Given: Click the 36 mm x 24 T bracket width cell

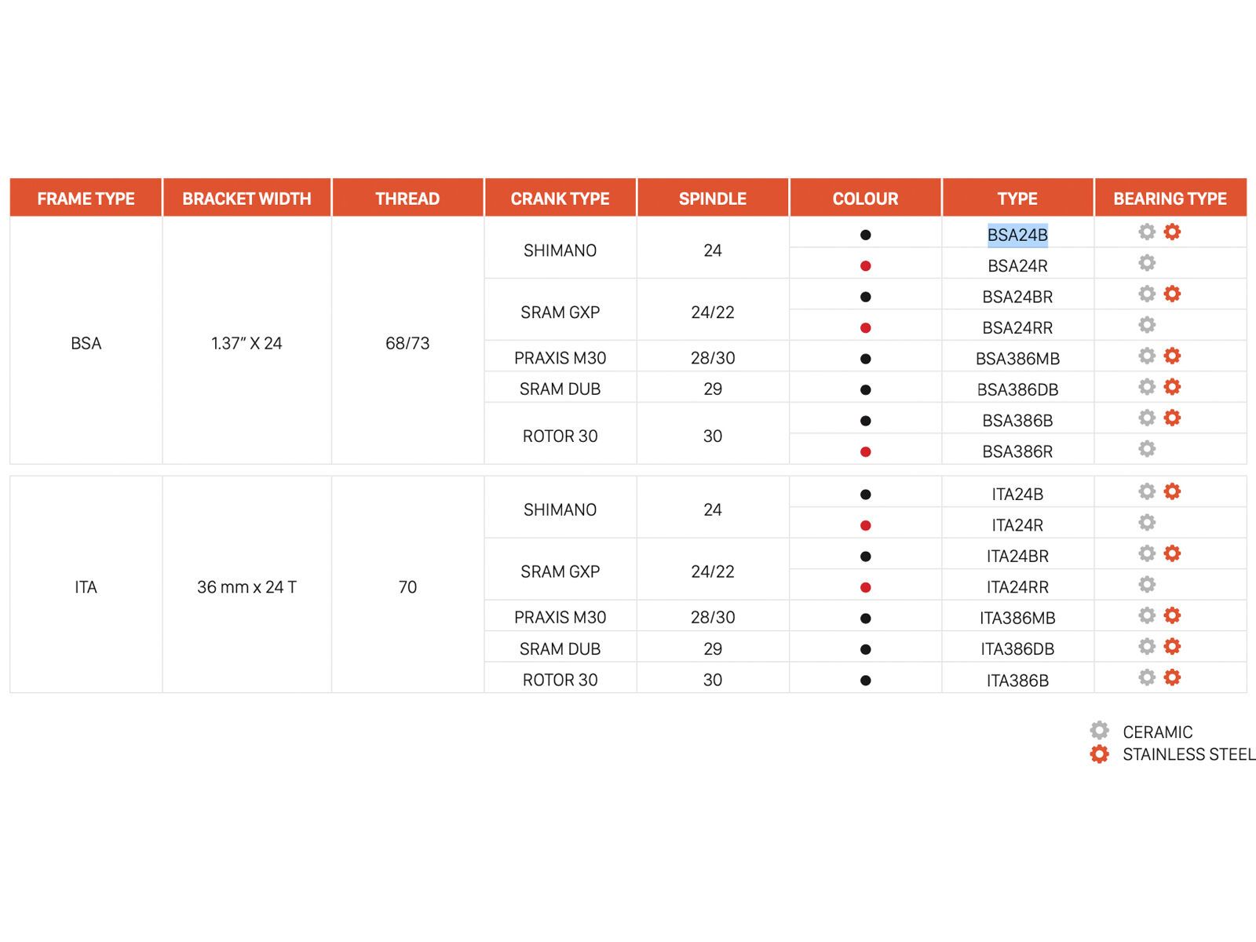Looking at the screenshot, I should point(246,587).
